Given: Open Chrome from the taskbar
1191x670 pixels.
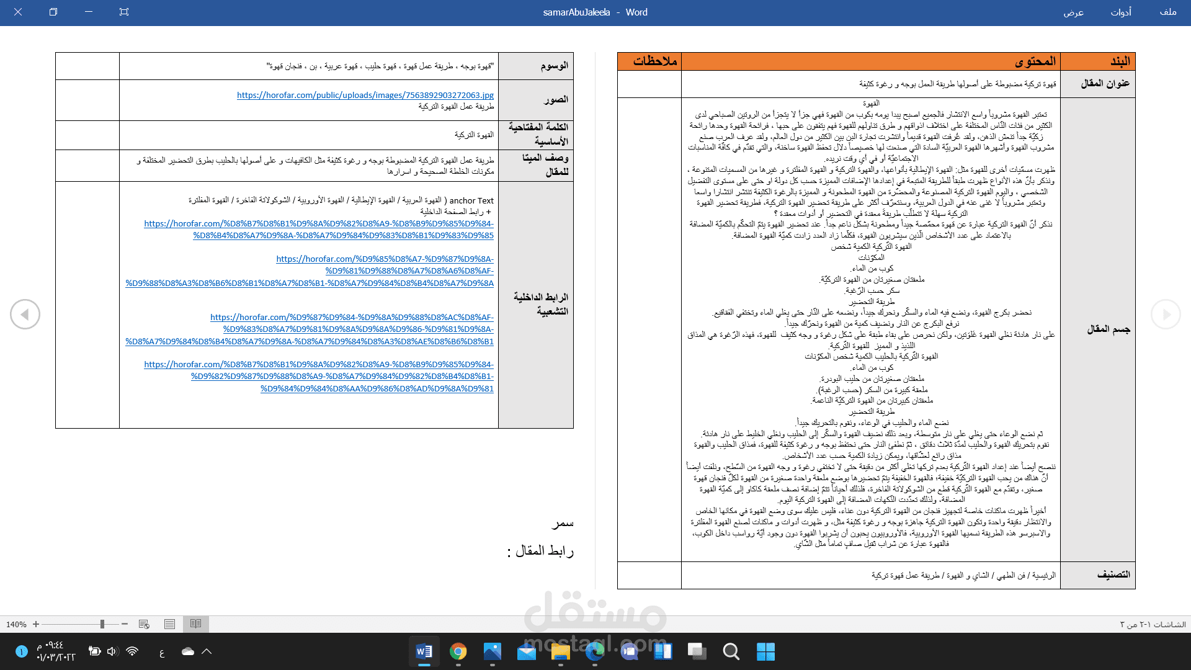Looking at the screenshot, I should coord(458,651).
